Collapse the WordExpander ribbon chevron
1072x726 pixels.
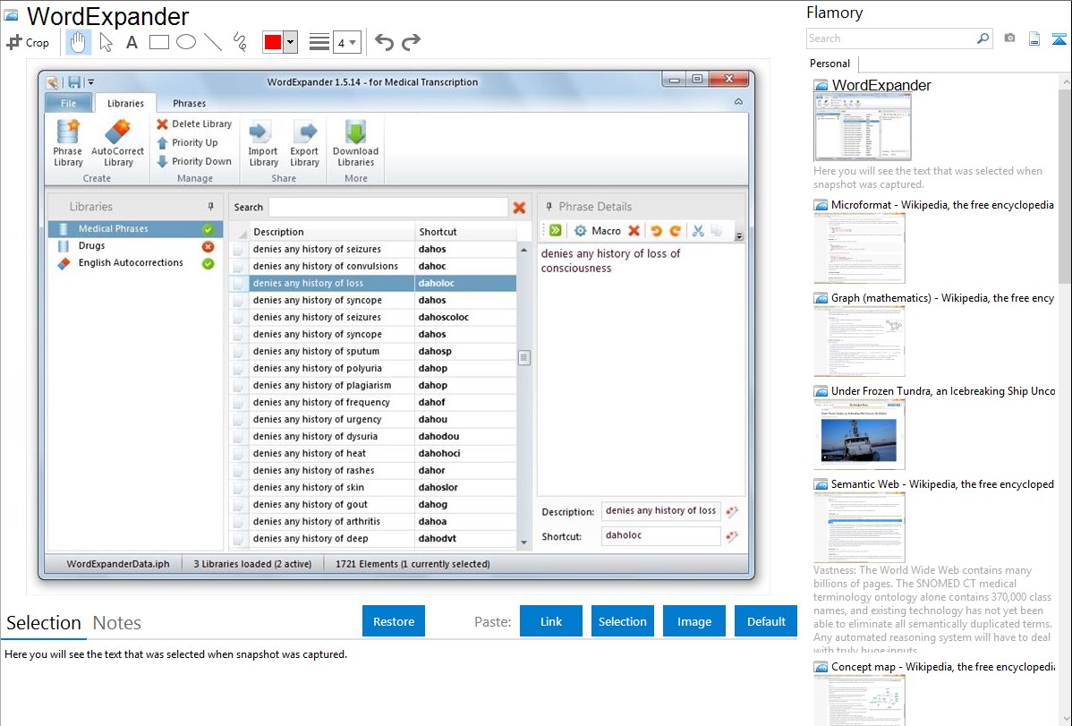738,101
